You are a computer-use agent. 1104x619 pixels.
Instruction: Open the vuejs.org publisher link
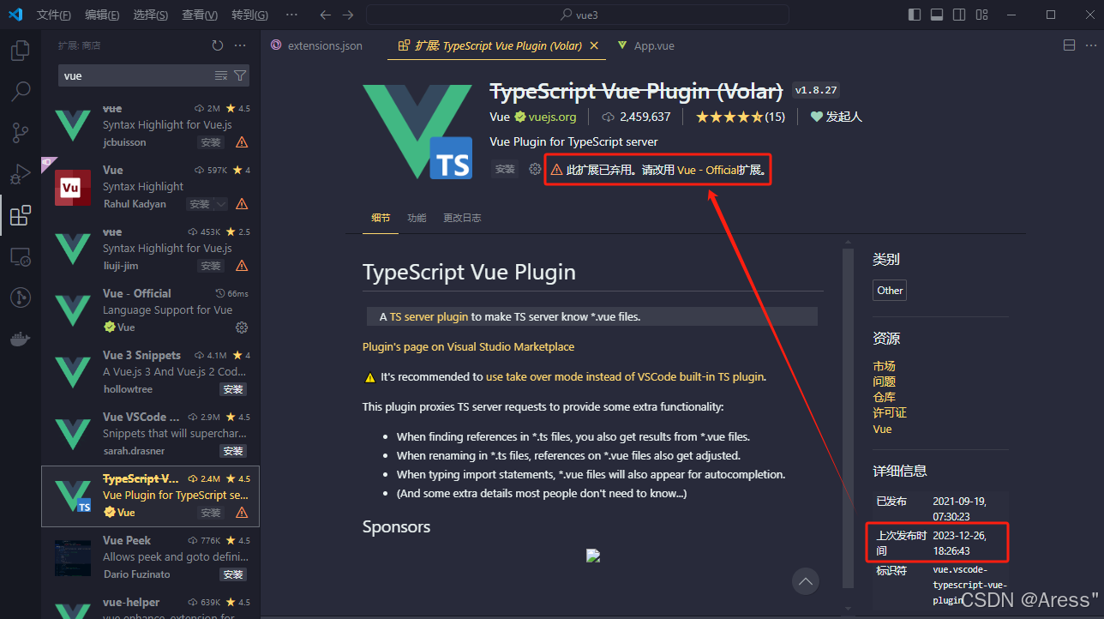click(x=552, y=117)
